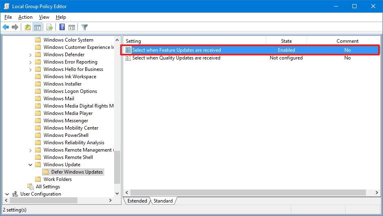Open the View menu
This screenshot has height=216, width=383.
pos(44,17)
